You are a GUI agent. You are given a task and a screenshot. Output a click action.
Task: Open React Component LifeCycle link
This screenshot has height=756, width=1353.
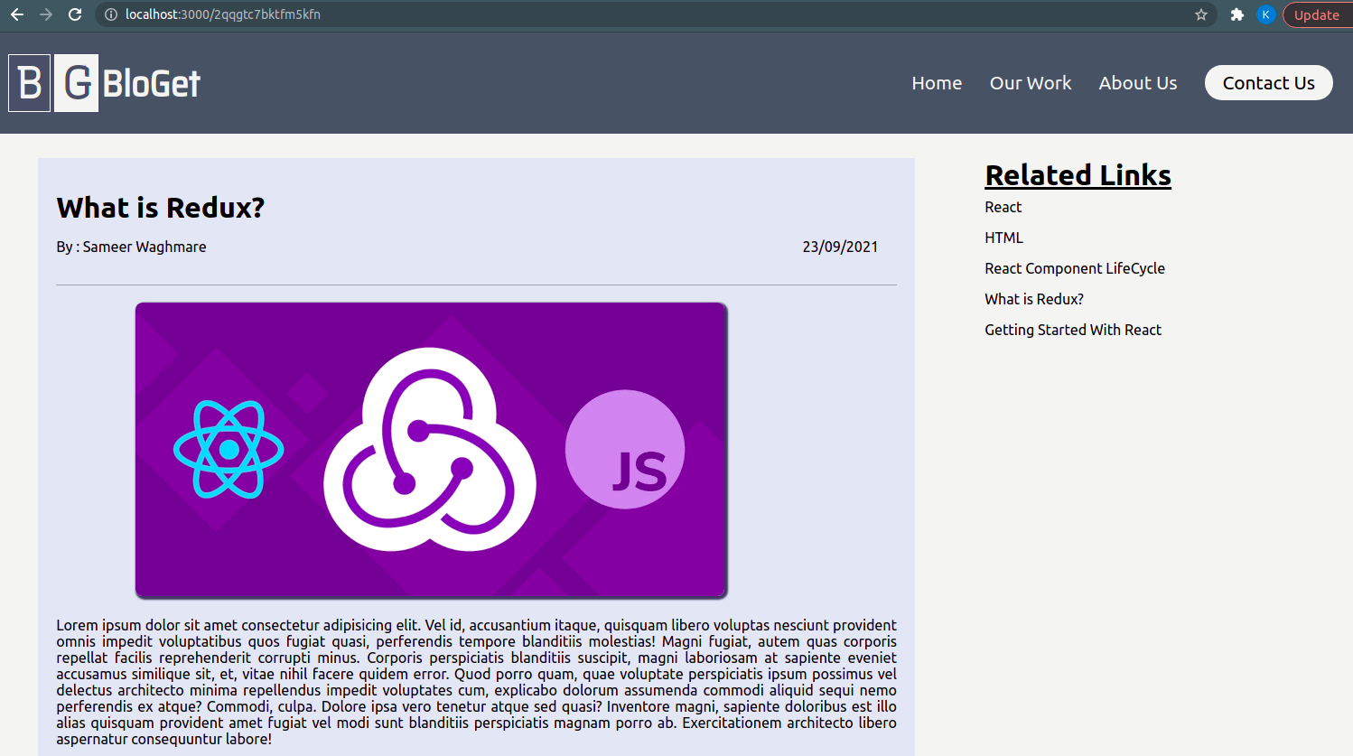point(1075,268)
